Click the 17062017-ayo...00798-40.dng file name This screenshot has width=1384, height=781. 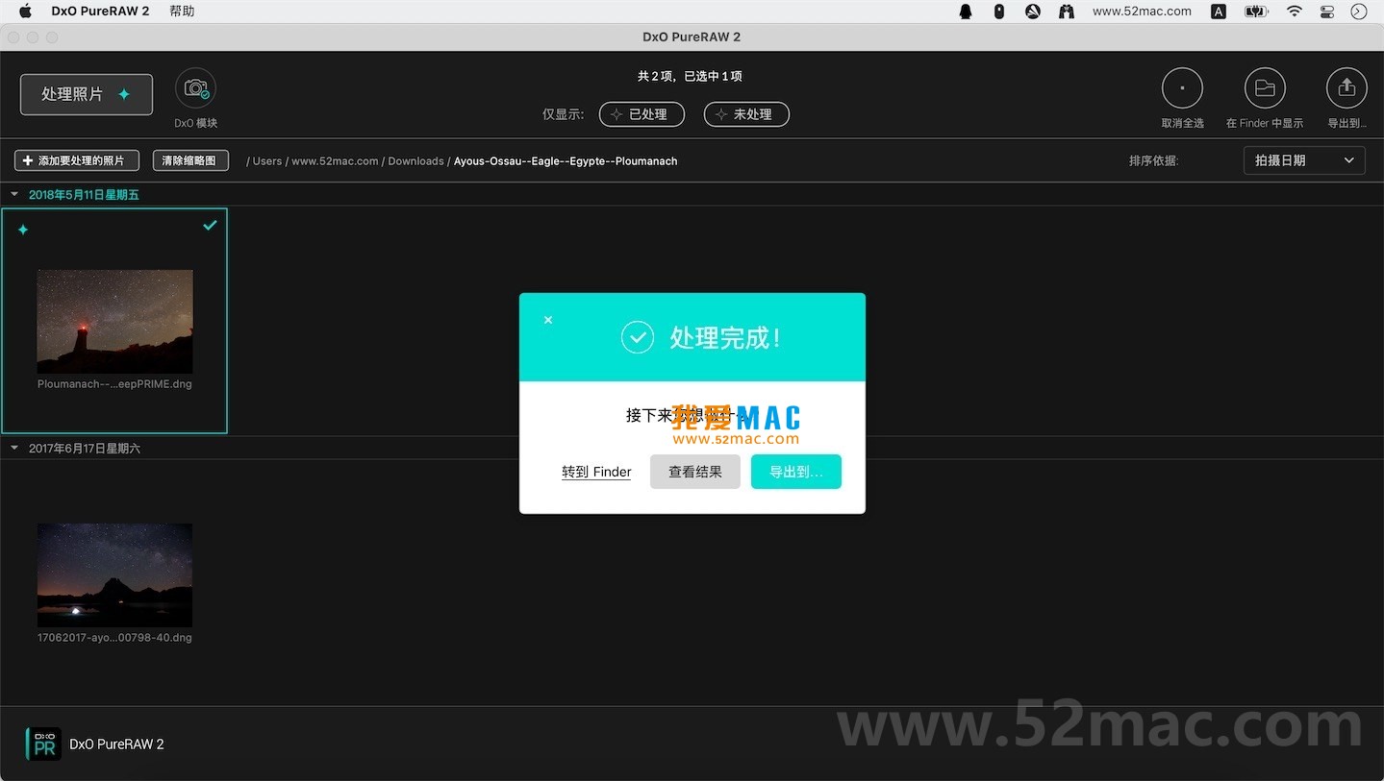point(114,638)
